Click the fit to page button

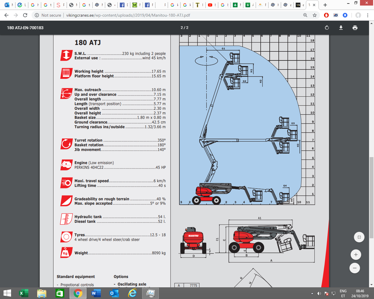pos(359,237)
